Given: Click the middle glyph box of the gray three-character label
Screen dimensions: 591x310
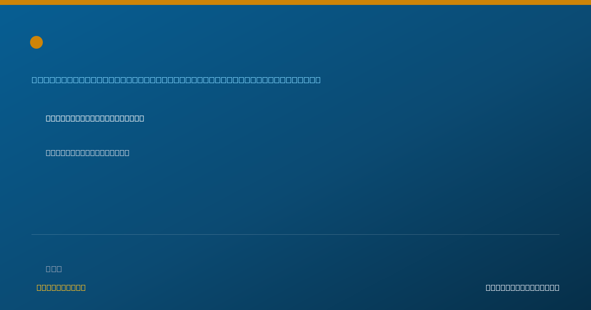Looking at the screenshot, I should click(x=54, y=269).
